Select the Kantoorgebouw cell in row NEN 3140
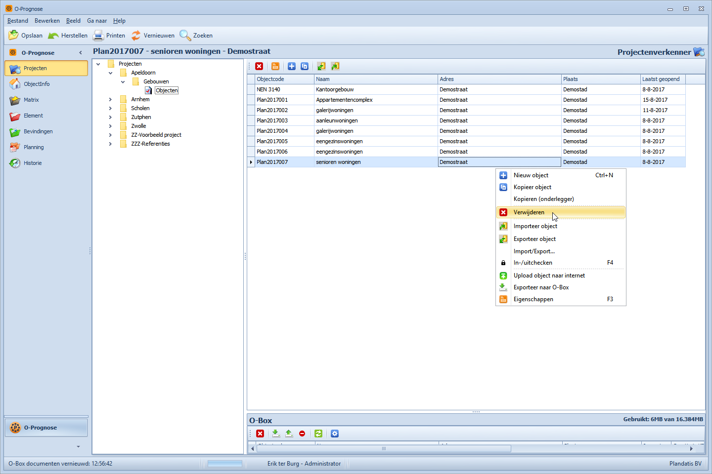The width and height of the screenshot is (712, 474). tap(376, 89)
